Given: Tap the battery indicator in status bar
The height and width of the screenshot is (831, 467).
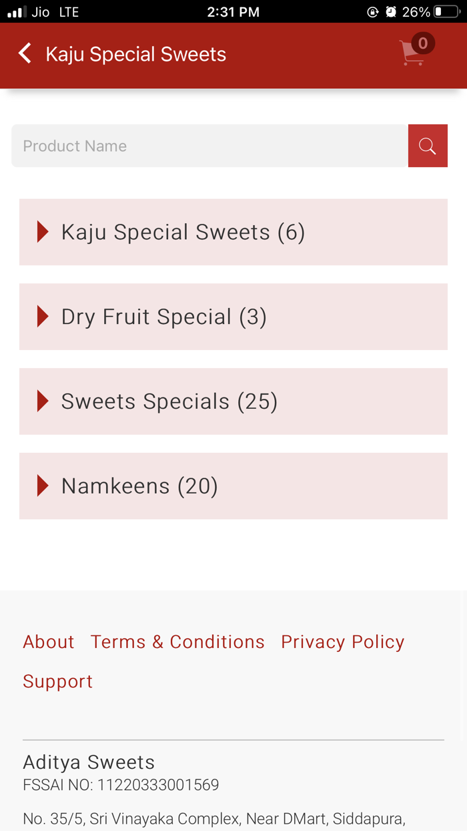Looking at the screenshot, I should [x=442, y=11].
